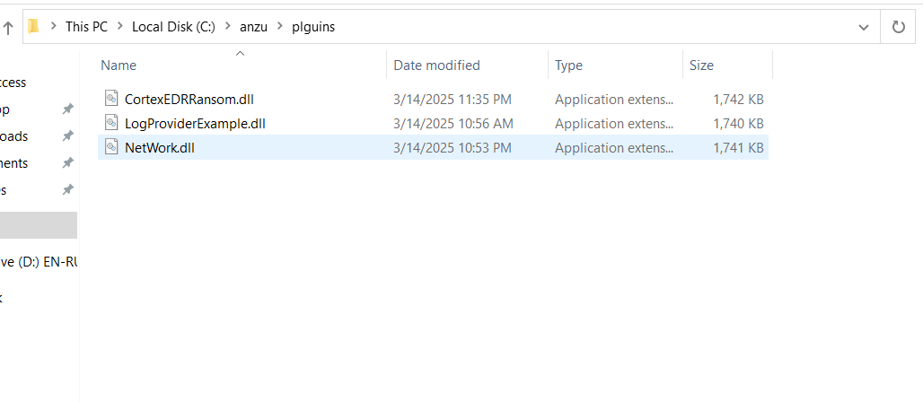Screen dimensions: 923x402
Task: Select the highlighted sidebar navigation item
Action: click(x=39, y=225)
